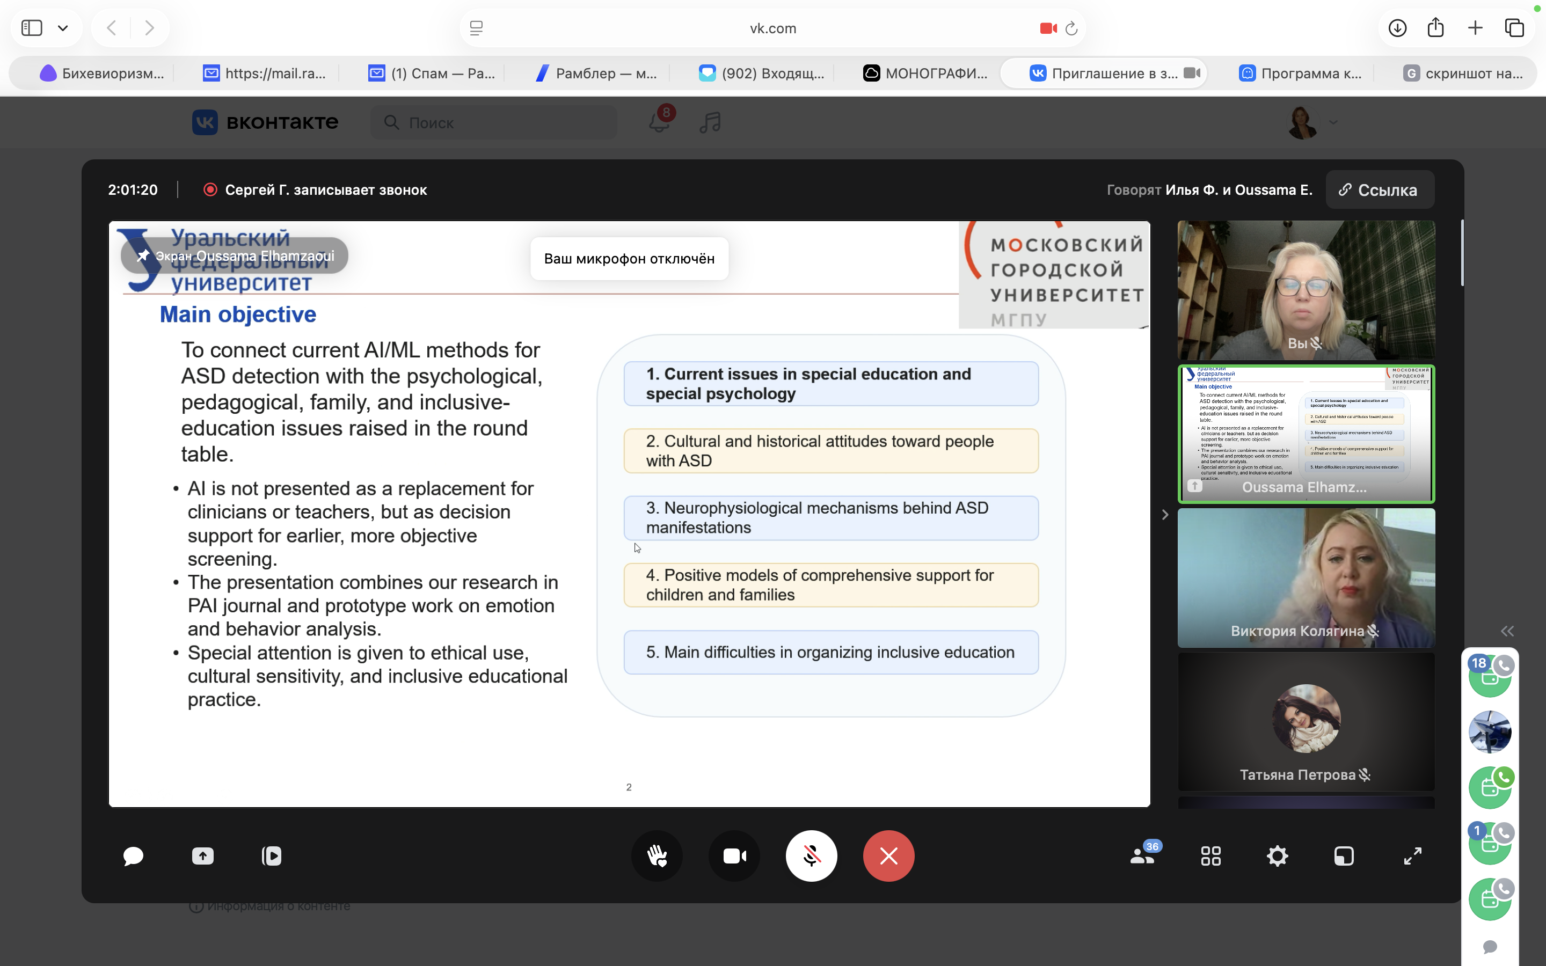1546x966 pixels.
Task: Click the screen share upload icon
Action: click(202, 856)
